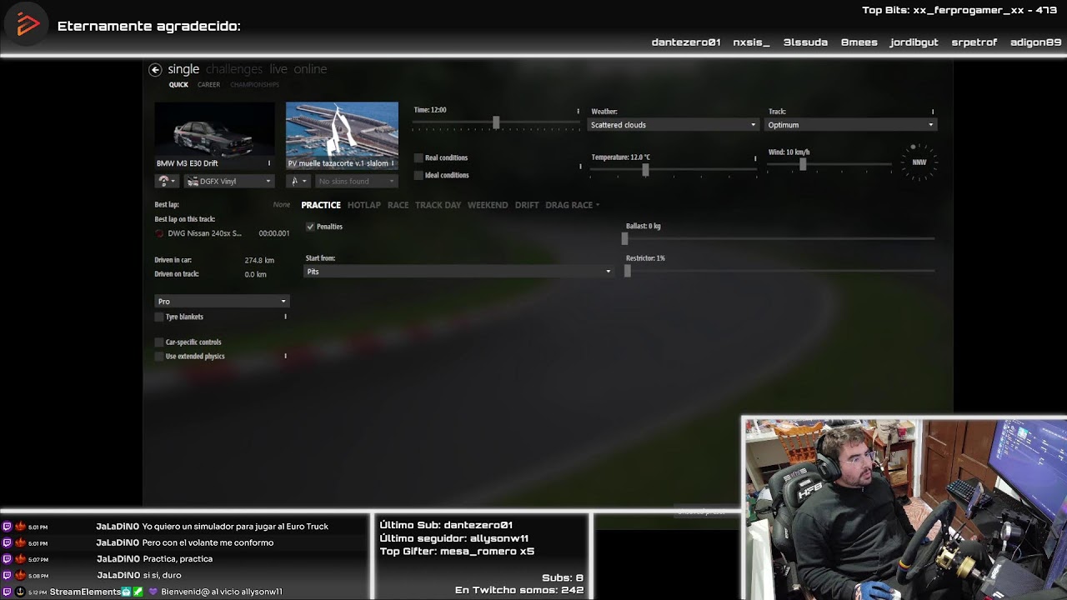Viewport: 1067px width, 600px height.
Task: Click chat message Practica, practica
Action: pos(178,559)
